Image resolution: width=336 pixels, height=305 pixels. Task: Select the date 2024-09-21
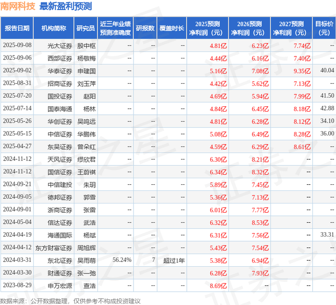17,184
